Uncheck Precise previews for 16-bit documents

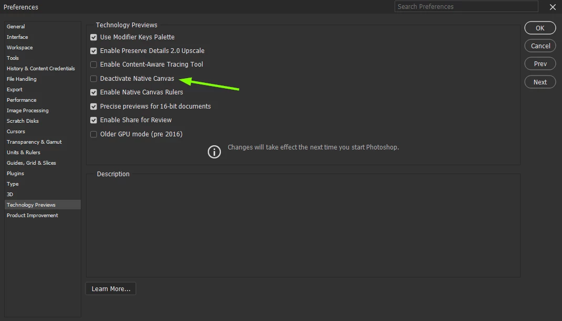[93, 106]
